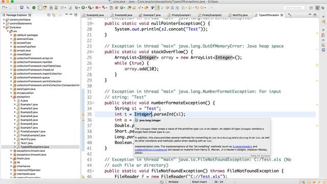327x184 pixels.
Task: Click the Next Annotation yellow arrow icon
Action: click(183, 8)
